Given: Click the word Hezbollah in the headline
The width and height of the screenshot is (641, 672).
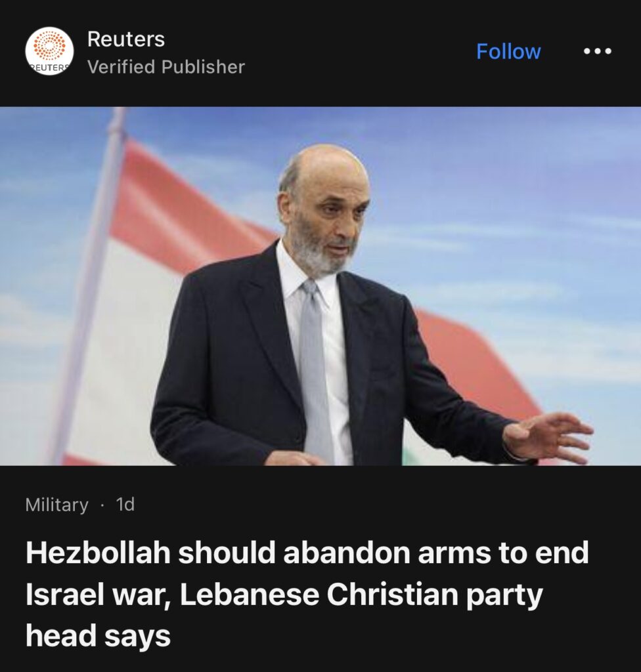Looking at the screenshot, I should [x=99, y=553].
